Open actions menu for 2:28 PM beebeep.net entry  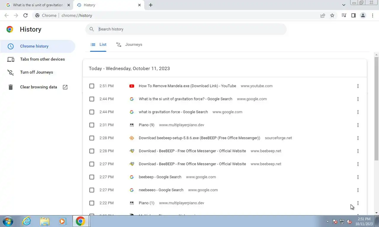(x=358, y=151)
